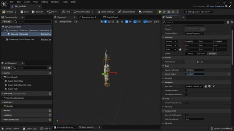Image resolution: width=234 pixels, height=131 pixels.
Task: Add a component in Components panel
Action: point(7,21)
